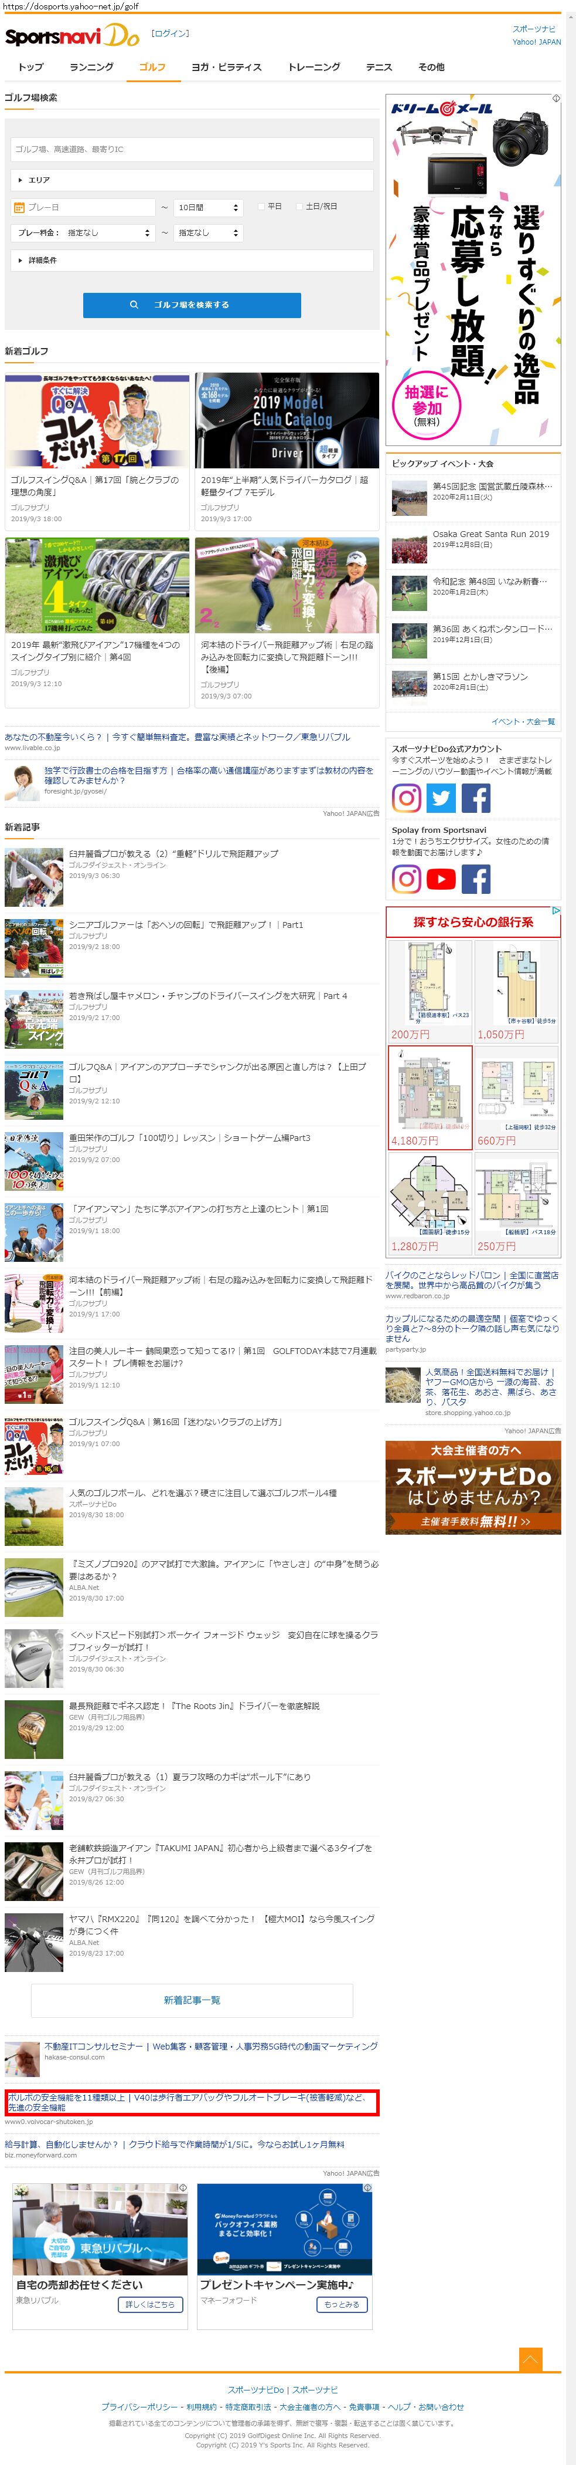Open 重田栄作のゴルフ「100切り」レッスン article

(189, 1138)
